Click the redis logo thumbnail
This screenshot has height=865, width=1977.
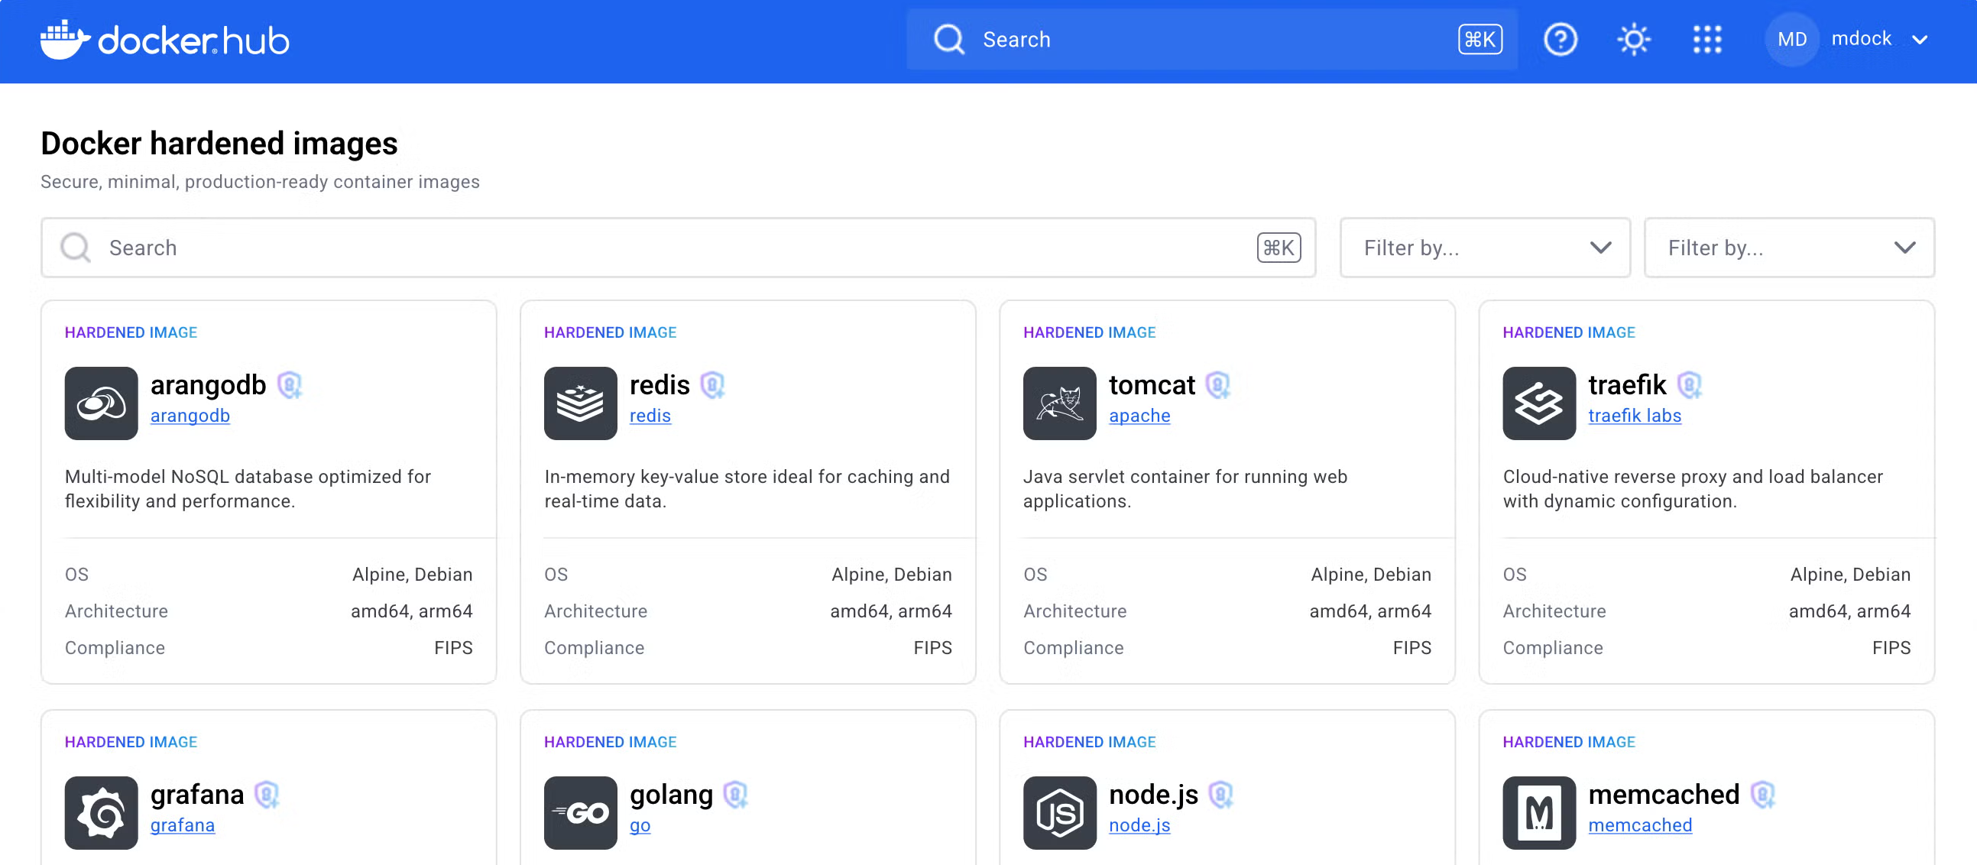(x=580, y=403)
